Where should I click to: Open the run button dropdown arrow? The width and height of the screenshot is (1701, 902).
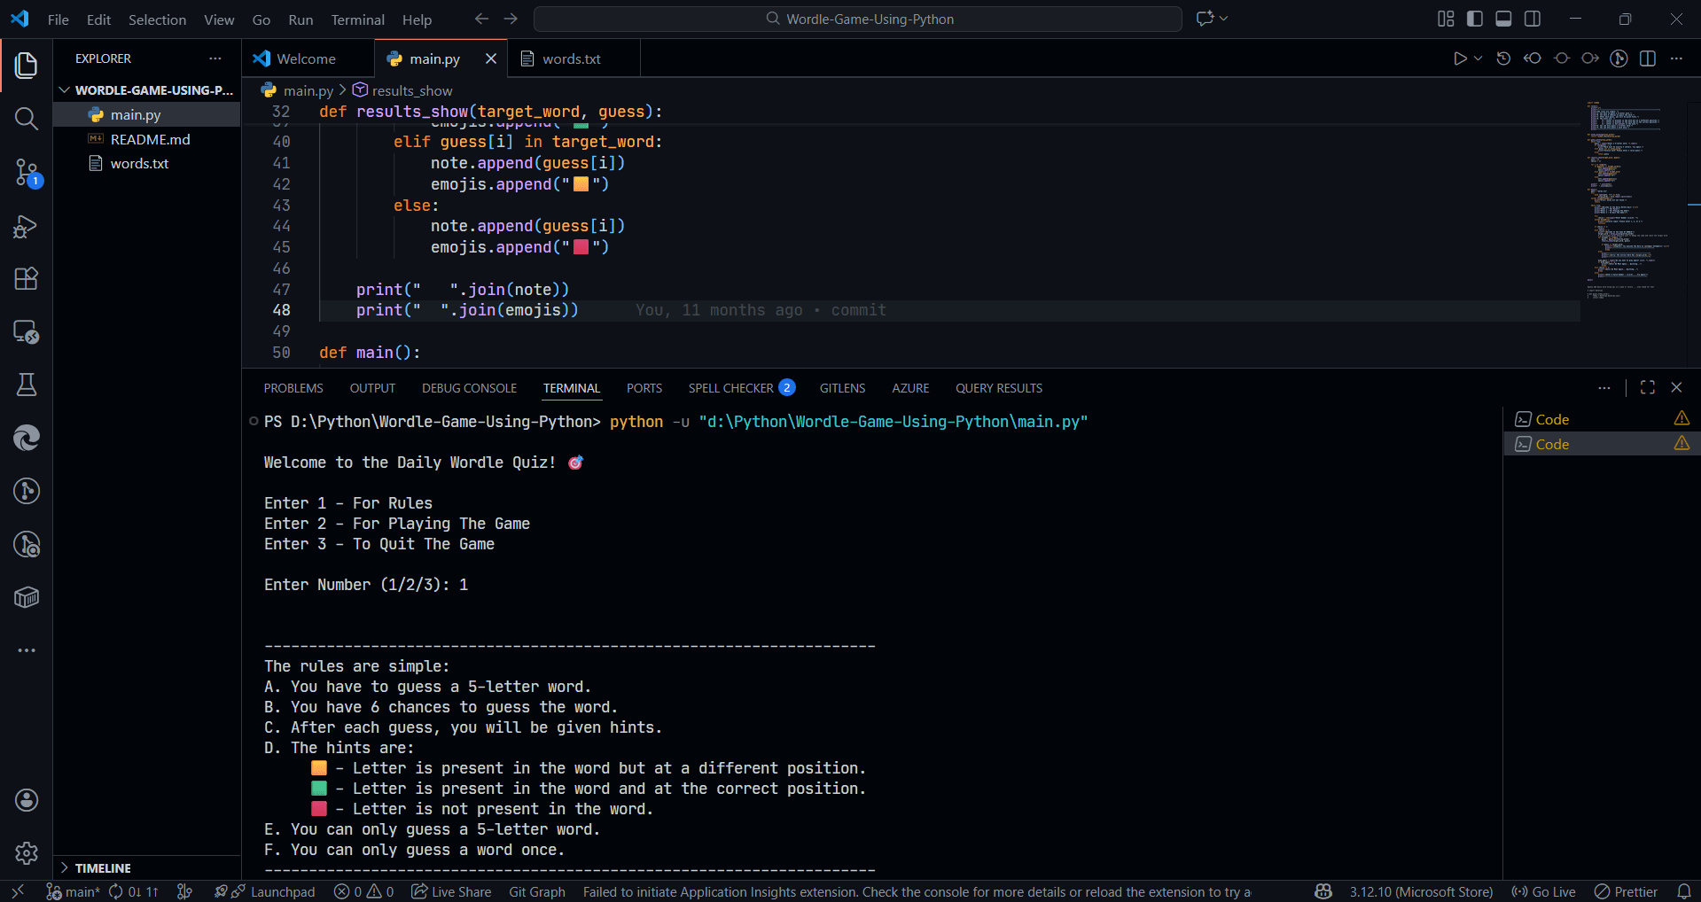(1478, 58)
